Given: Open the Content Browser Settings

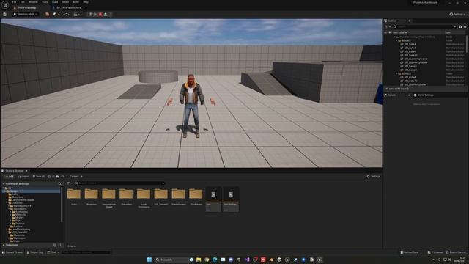Looking at the screenshot, I should pos(373,177).
